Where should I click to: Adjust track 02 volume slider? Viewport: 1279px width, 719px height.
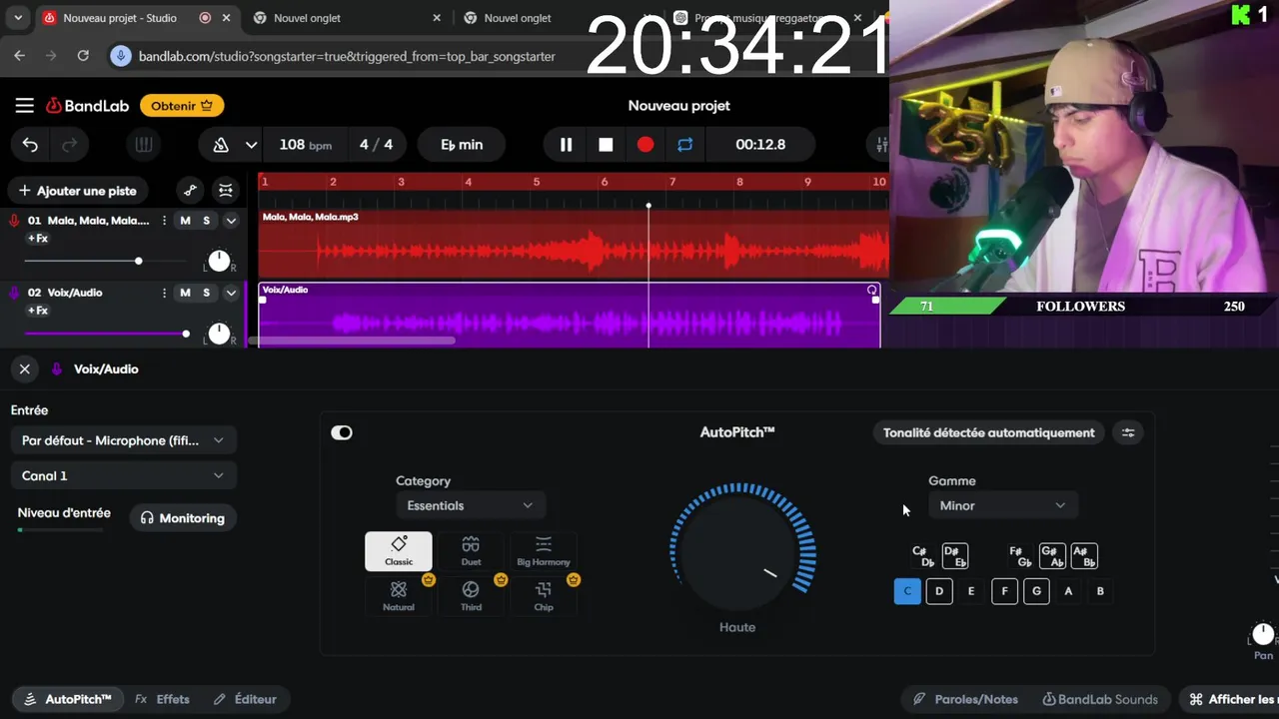pos(107,334)
